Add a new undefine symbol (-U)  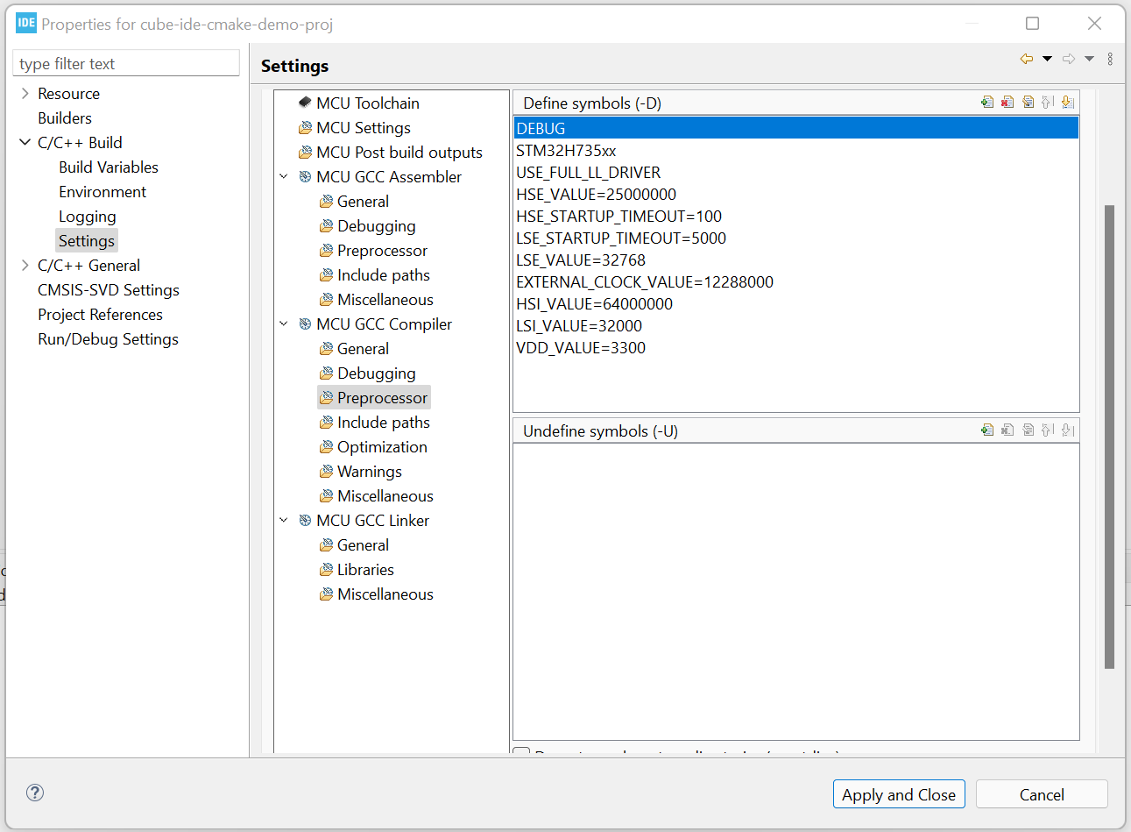(x=987, y=430)
